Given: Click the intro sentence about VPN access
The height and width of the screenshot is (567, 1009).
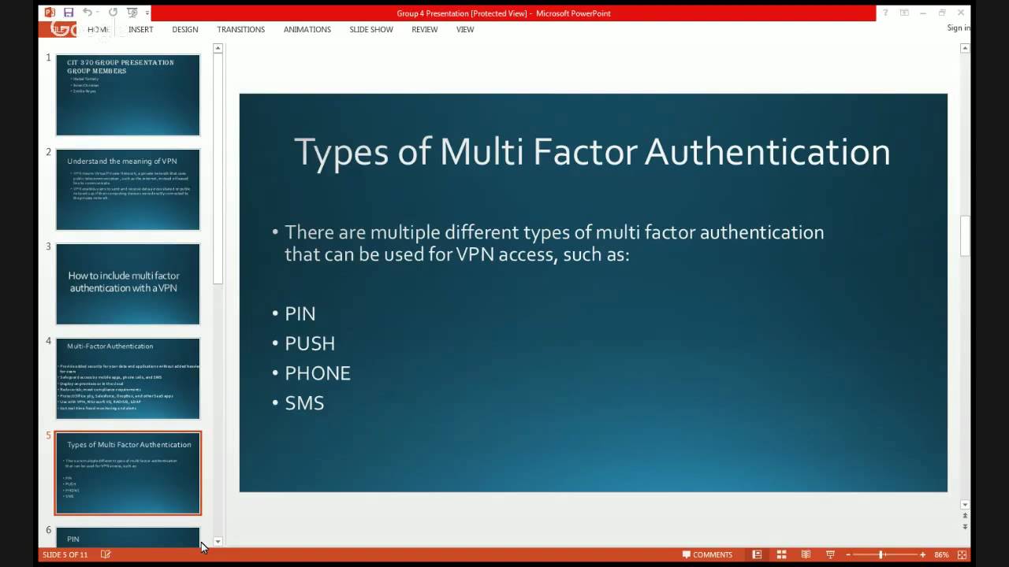Looking at the screenshot, I should point(554,243).
